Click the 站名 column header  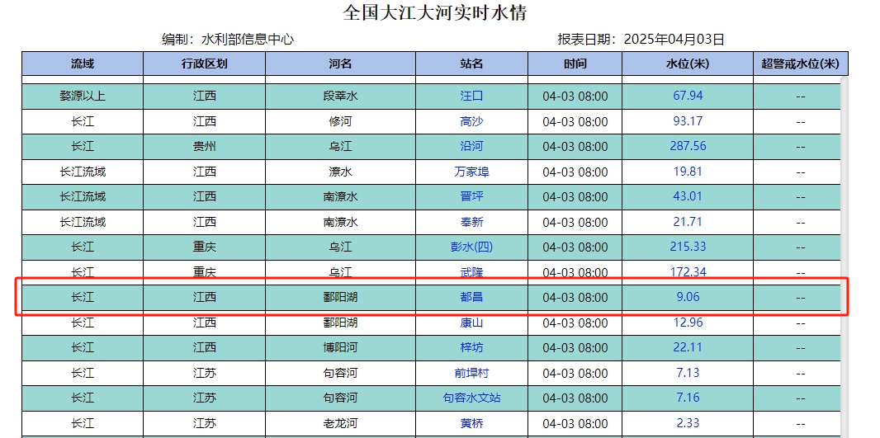pyautogui.click(x=471, y=64)
